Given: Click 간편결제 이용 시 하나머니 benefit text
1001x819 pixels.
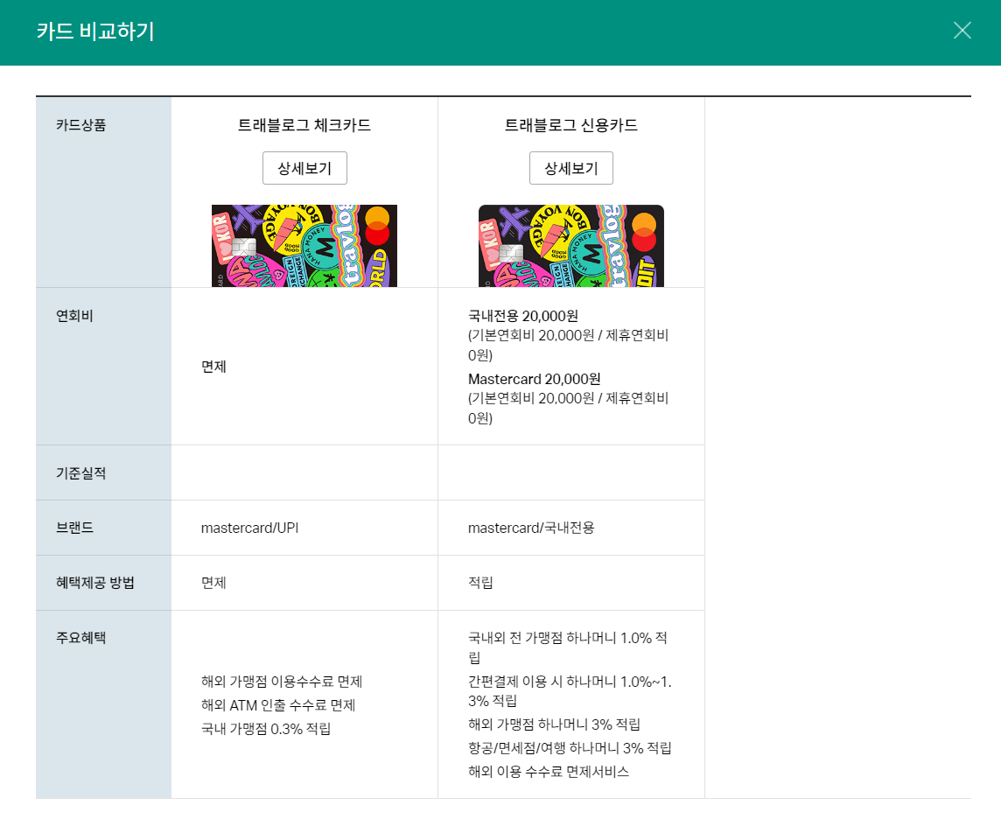Looking at the screenshot, I should pos(570,690).
